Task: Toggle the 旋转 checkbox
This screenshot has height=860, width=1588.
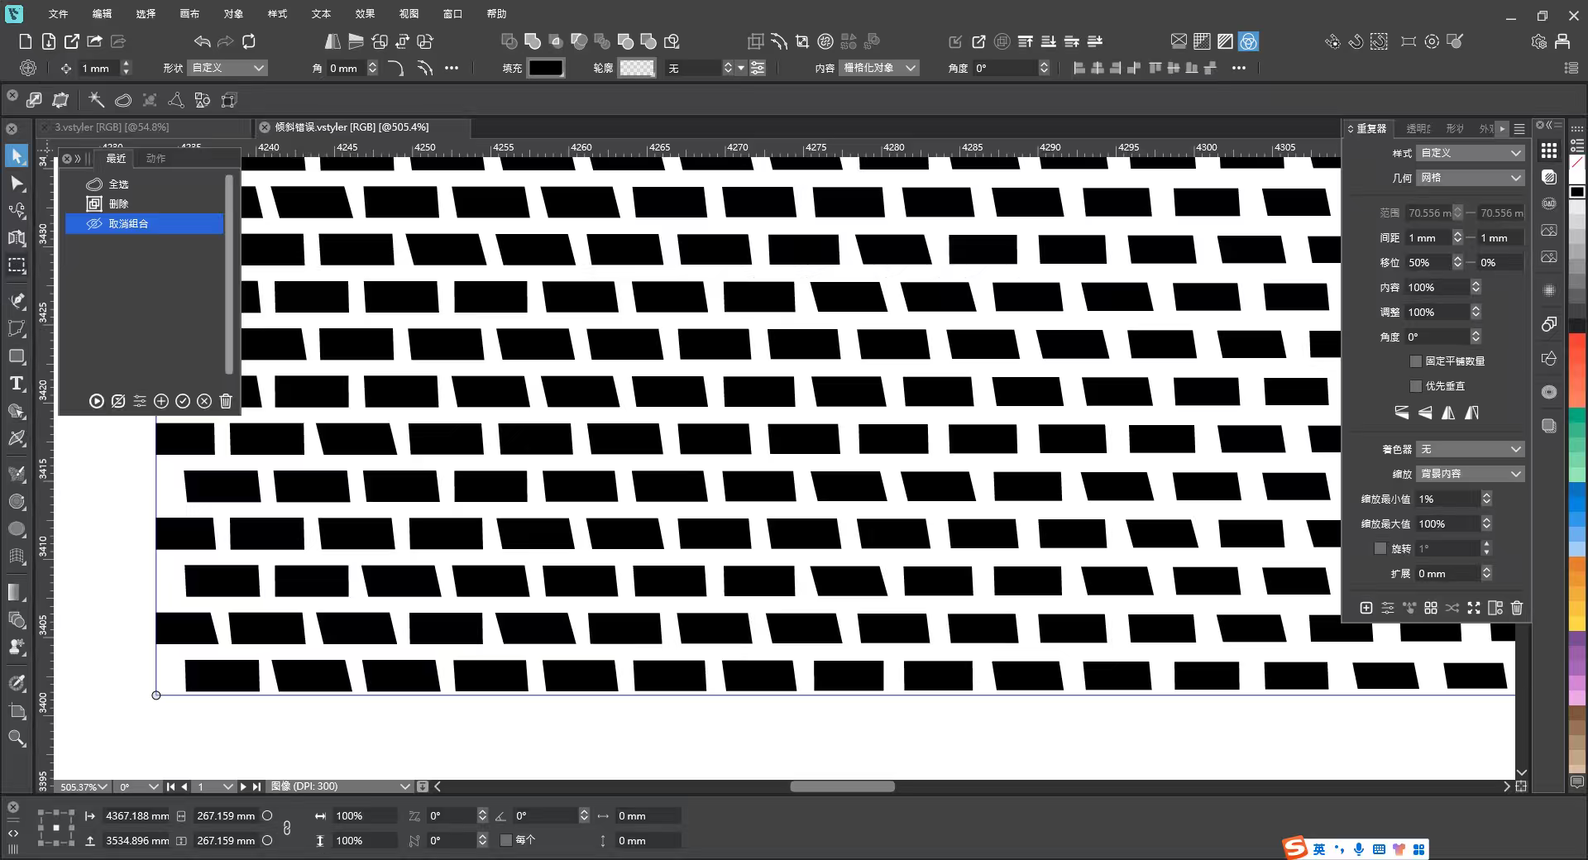Action: [x=1380, y=548]
